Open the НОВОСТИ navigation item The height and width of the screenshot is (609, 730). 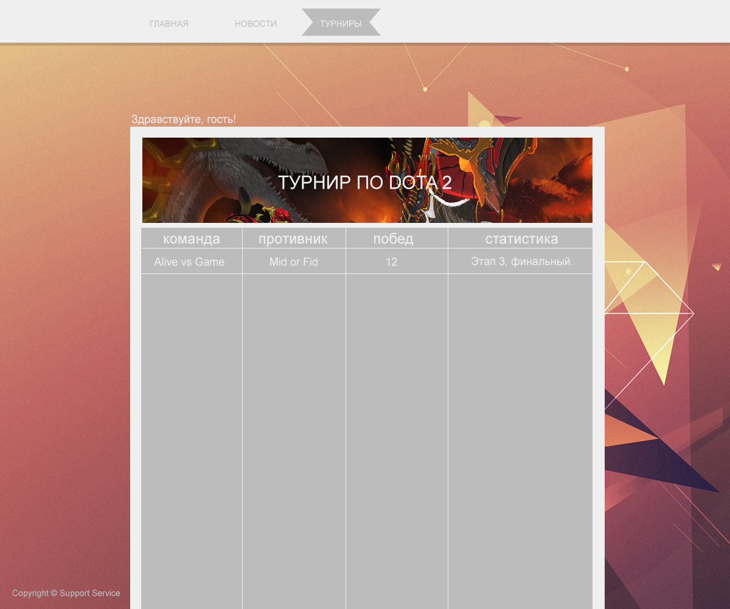[255, 24]
